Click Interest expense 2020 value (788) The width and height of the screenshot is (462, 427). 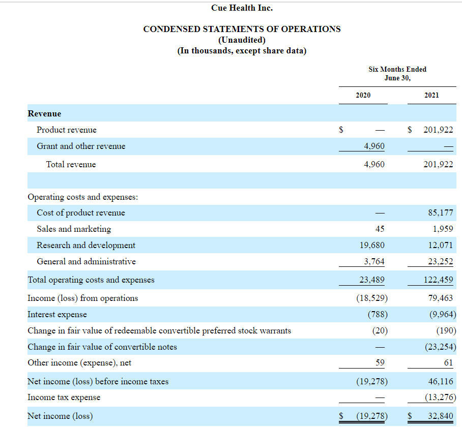click(x=378, y=315)
